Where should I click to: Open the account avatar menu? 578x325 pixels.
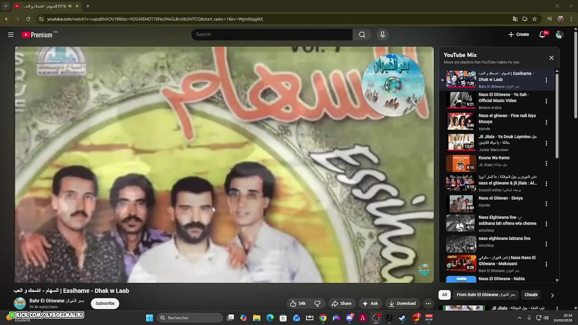[559, 35]
